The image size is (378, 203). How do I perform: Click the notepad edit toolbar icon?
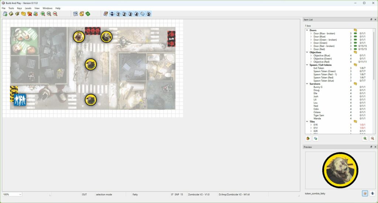coord(106,14)
